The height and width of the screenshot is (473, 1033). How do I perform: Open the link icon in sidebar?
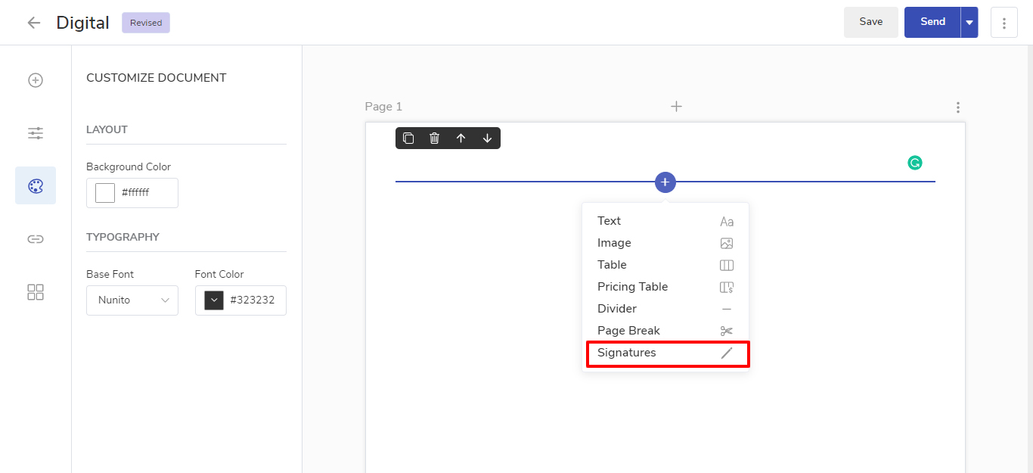point(36,239)
